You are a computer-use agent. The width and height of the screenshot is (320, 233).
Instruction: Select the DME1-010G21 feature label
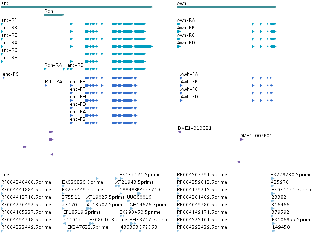click(195, 128)
